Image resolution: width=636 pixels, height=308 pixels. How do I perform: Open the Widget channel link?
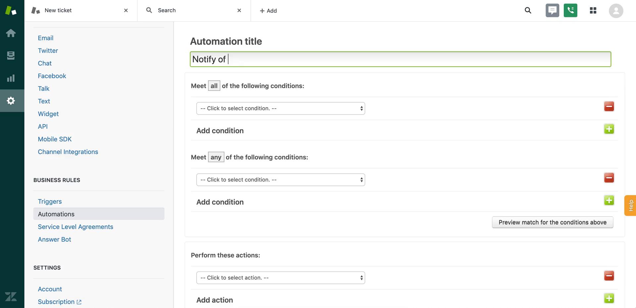click(48, 114)
